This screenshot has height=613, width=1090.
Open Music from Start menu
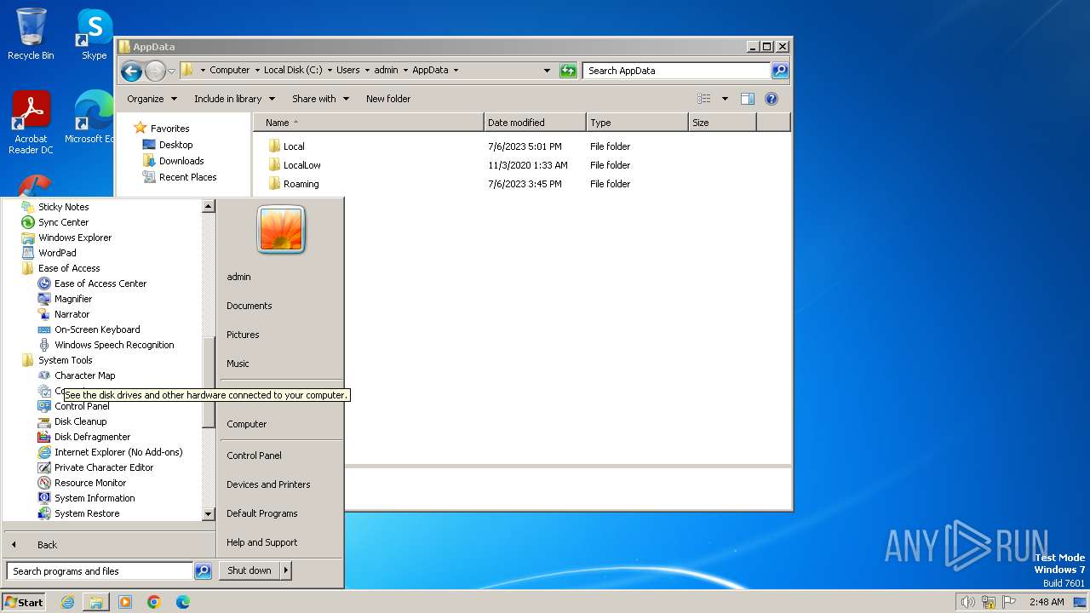coord(238,364)
